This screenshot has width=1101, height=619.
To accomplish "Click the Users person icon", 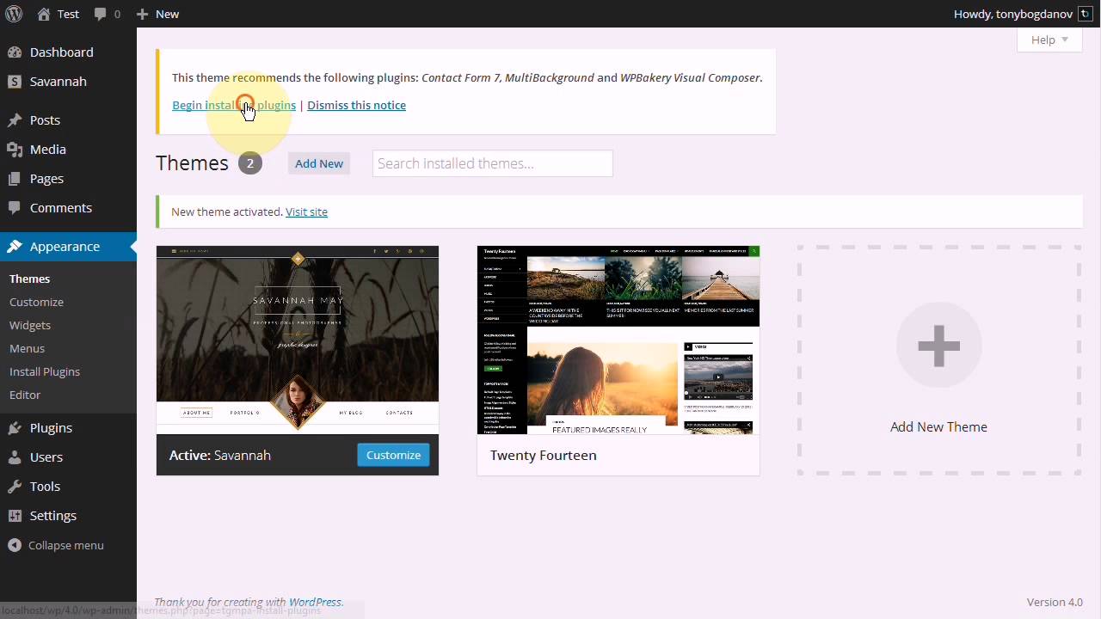I will coord(15,457).
